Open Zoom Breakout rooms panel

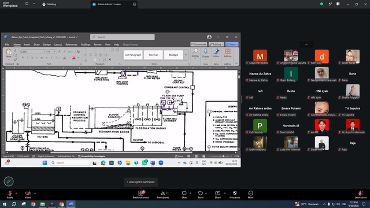(141, 194)
